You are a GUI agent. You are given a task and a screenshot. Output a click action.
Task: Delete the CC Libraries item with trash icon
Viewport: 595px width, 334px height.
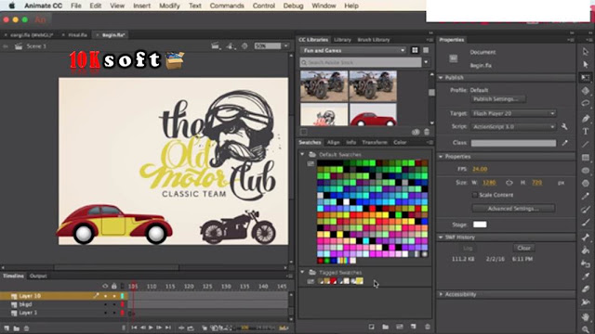click(427, 132)
